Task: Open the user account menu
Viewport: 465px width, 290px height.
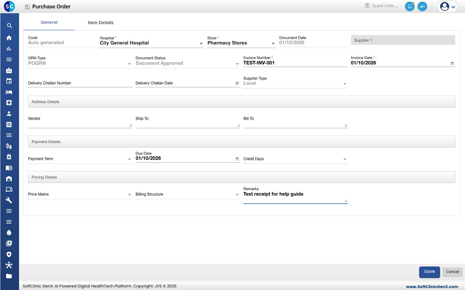Action: (448, 6)
